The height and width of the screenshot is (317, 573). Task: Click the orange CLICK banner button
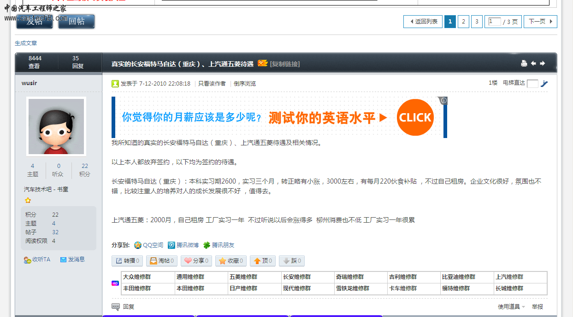pyautogui.click(x=415, y=117)
